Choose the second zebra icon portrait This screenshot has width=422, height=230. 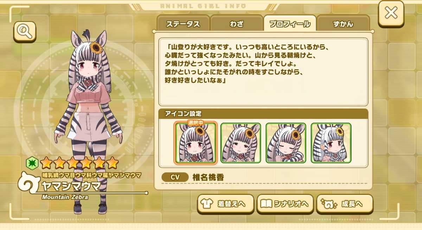(241, 143)
